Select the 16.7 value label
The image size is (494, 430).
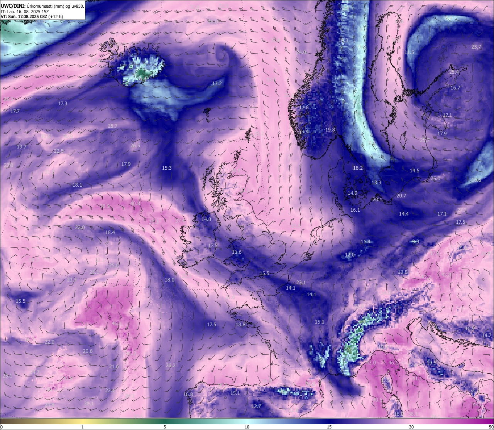click(455, 88)
